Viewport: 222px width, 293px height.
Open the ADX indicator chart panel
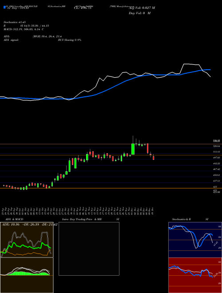(x=27, y=240)
